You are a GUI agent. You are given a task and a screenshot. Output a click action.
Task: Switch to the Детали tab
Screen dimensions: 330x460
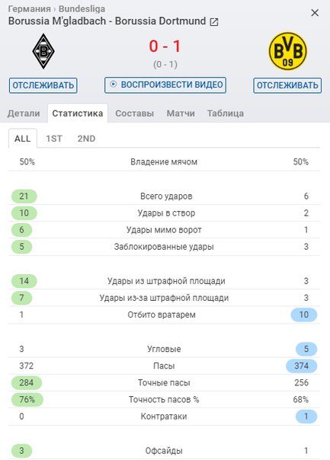pyautogui.click(x=24, y=113)
